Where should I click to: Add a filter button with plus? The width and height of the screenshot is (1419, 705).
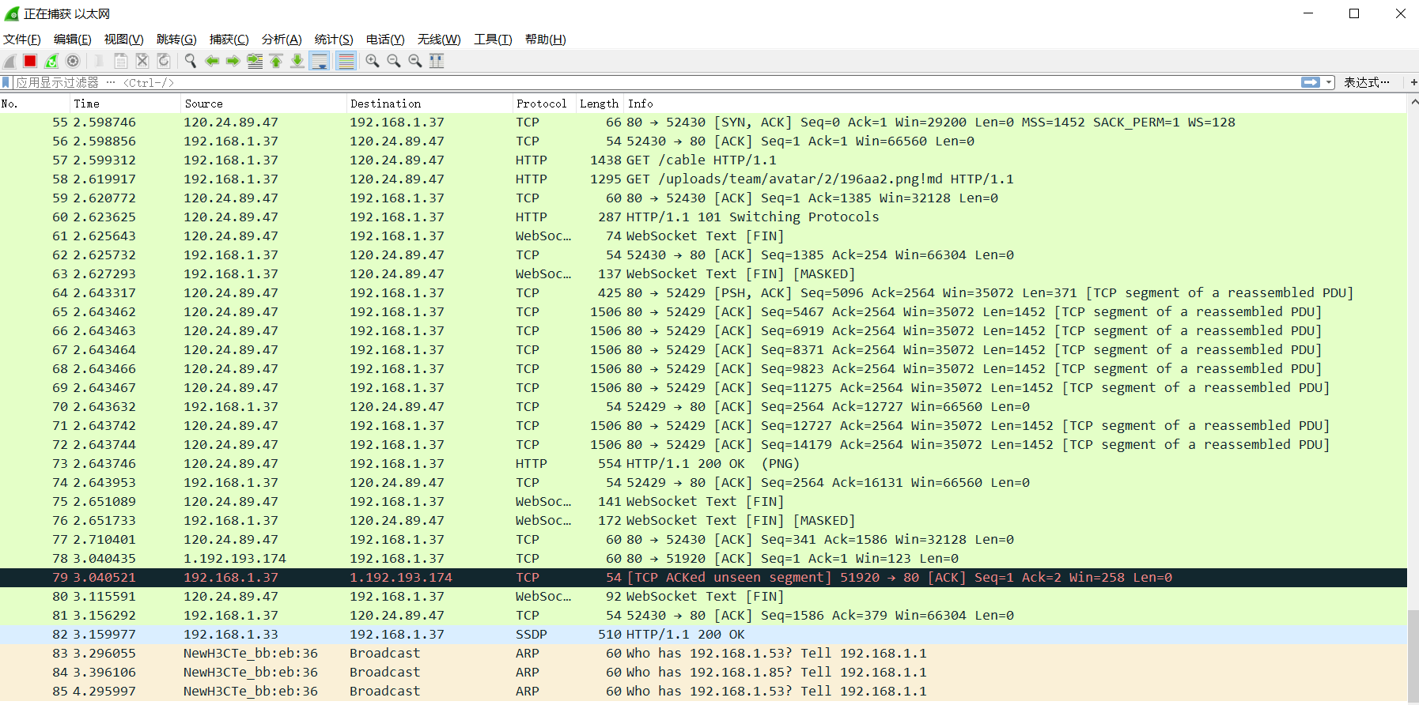click(x=1413, y=82)
